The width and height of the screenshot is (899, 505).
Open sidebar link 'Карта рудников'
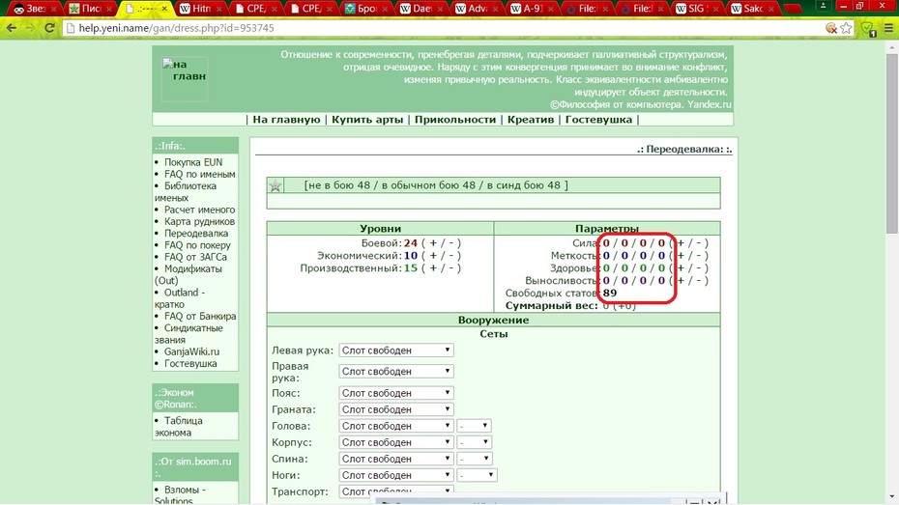(199, 221)
